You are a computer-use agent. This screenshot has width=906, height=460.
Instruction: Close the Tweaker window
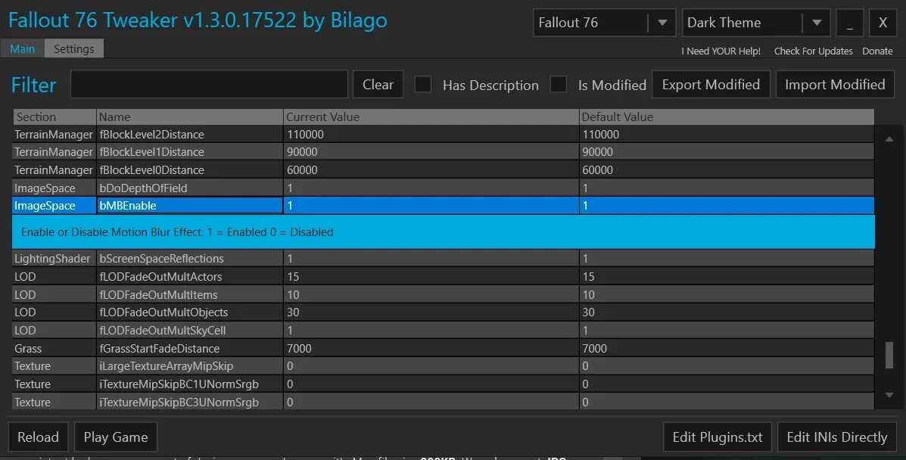point(883,23)
